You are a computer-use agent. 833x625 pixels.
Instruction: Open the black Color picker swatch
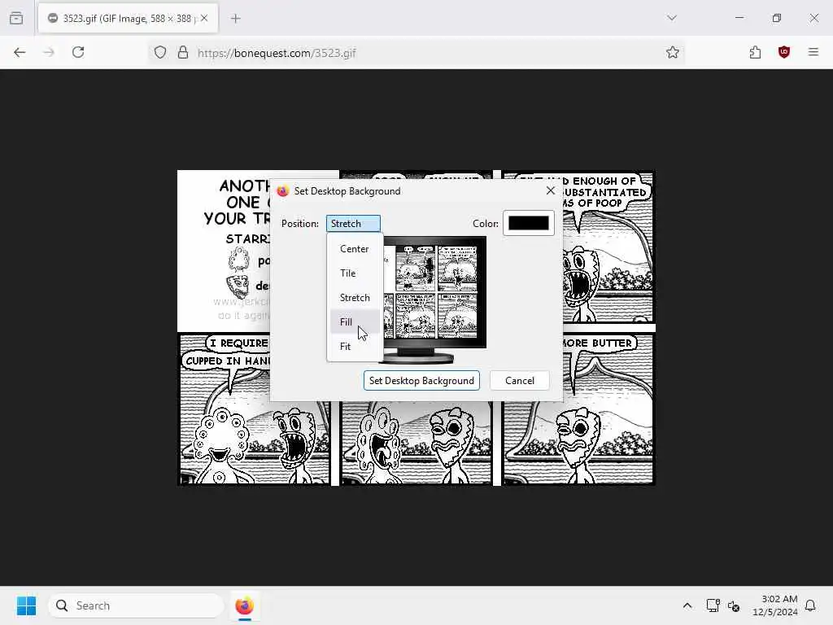tap(529, 223)
